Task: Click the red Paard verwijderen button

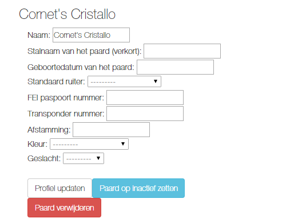Action: pos(64,208)
